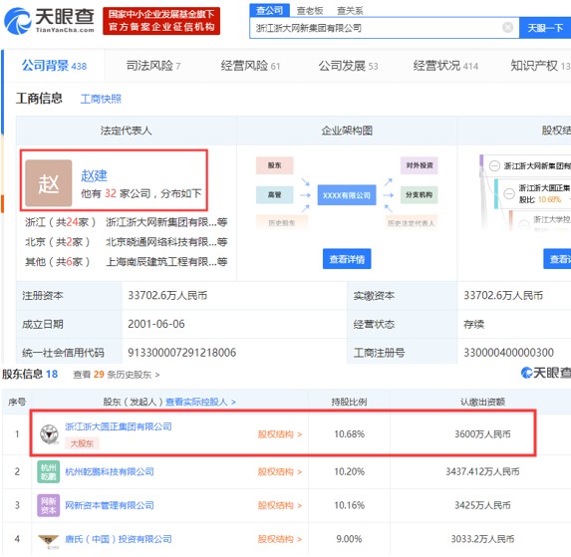Screen dimensions: 571x557
Task: Click the 天眼一下 search button
Action: (x=545, y=28)
